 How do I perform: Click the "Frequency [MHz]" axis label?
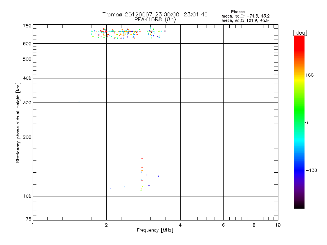pos(155,230)
